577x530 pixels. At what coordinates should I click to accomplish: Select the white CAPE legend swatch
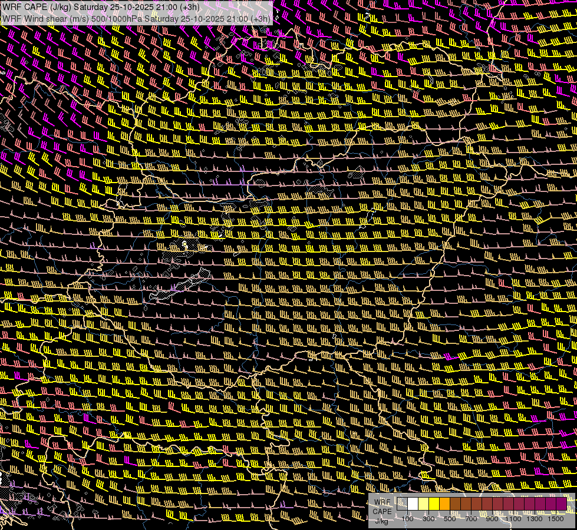pyautogui.click(x=413, y=504)
